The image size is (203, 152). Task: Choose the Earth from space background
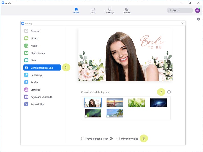pos(159,103)
